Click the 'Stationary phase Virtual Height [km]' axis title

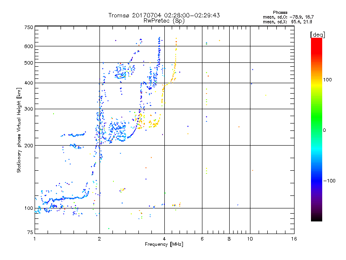click(x=19, y=130)
